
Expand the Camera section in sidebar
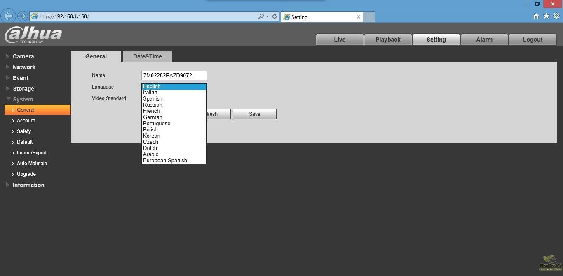pyautogui.click(x=23, y=56)
